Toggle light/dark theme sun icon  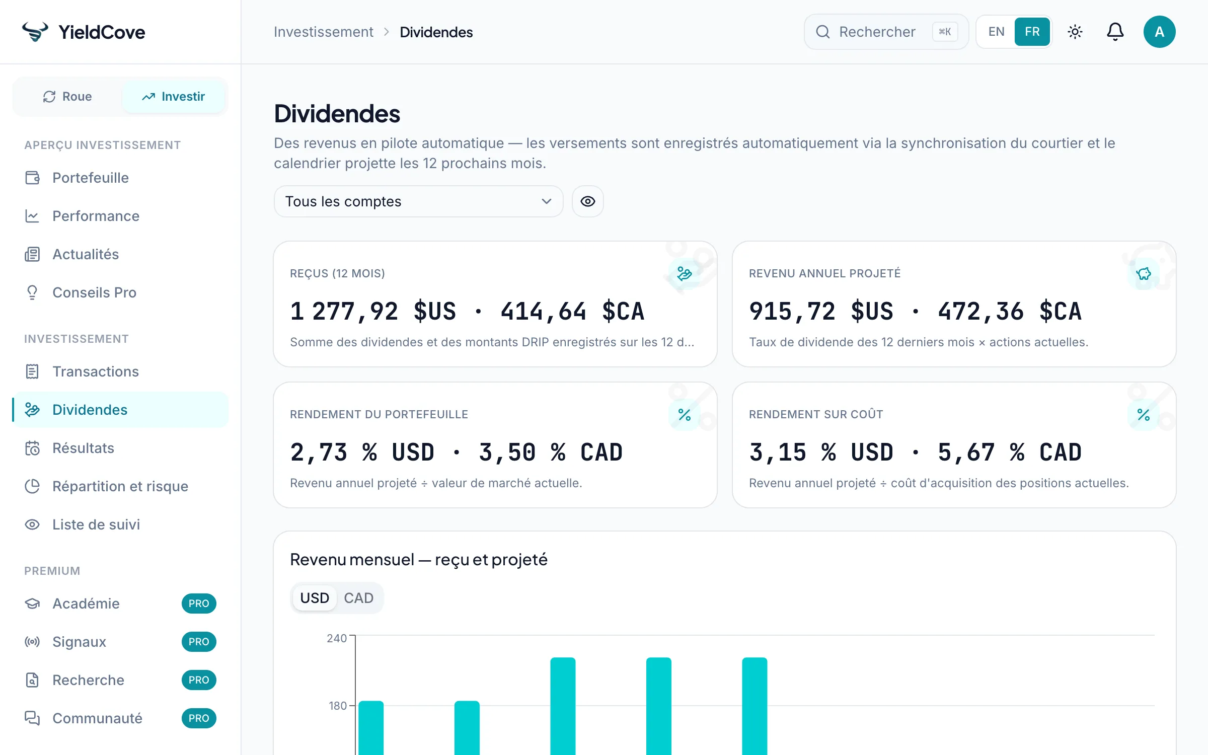1075,32
